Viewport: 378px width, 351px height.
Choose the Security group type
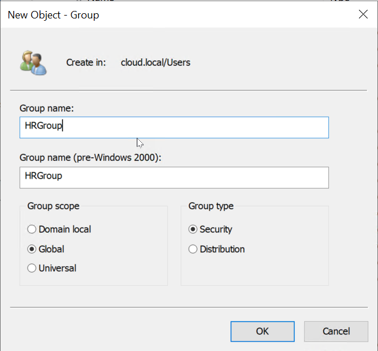(x=210, y=229)
